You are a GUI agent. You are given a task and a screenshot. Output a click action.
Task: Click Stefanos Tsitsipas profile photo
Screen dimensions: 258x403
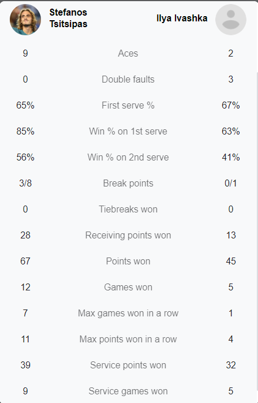click(25, 20)
